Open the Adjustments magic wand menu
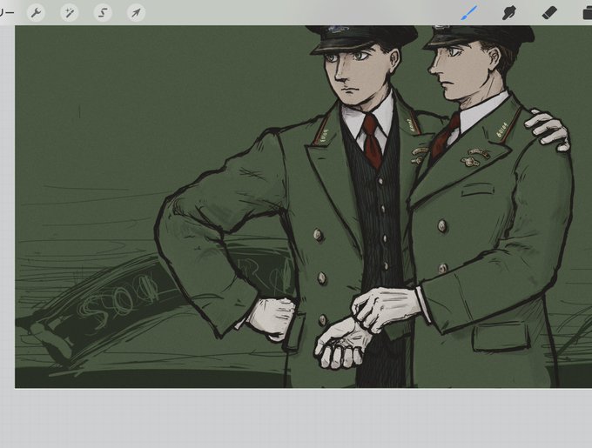 [x=70, y=13]
